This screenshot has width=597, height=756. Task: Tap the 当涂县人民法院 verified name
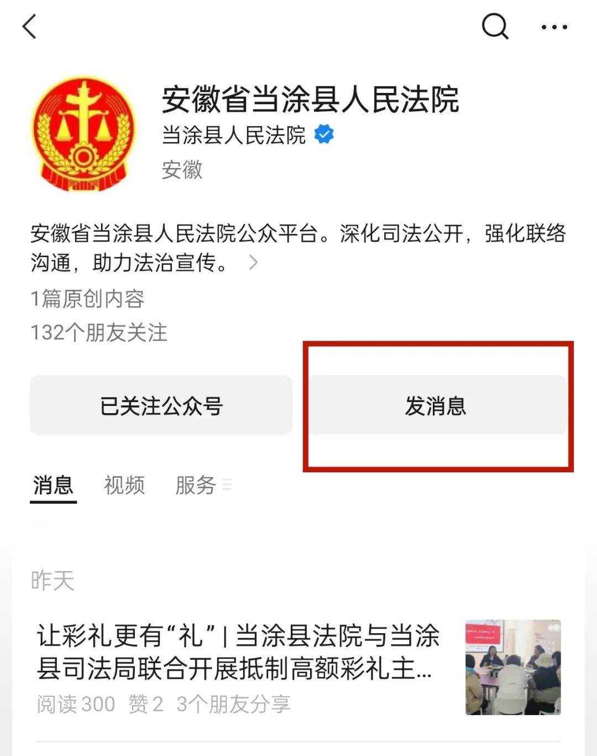coord(233,135)
